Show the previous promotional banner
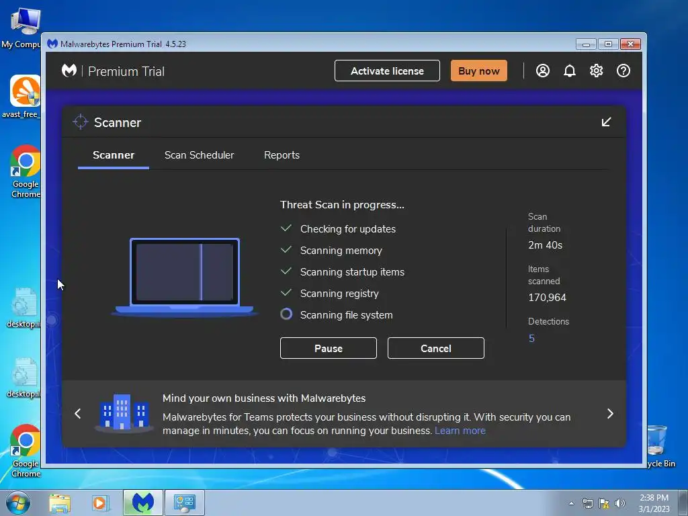 tap(78, 413)
